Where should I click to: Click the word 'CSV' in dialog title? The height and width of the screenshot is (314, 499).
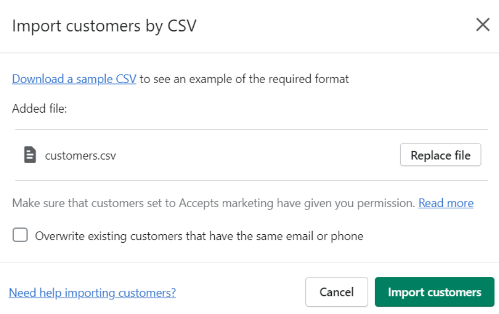[182, 26]
